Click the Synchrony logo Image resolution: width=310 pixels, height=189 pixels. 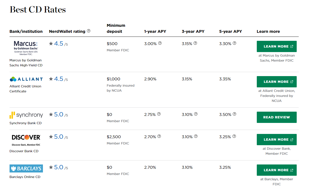coord(26,115)
